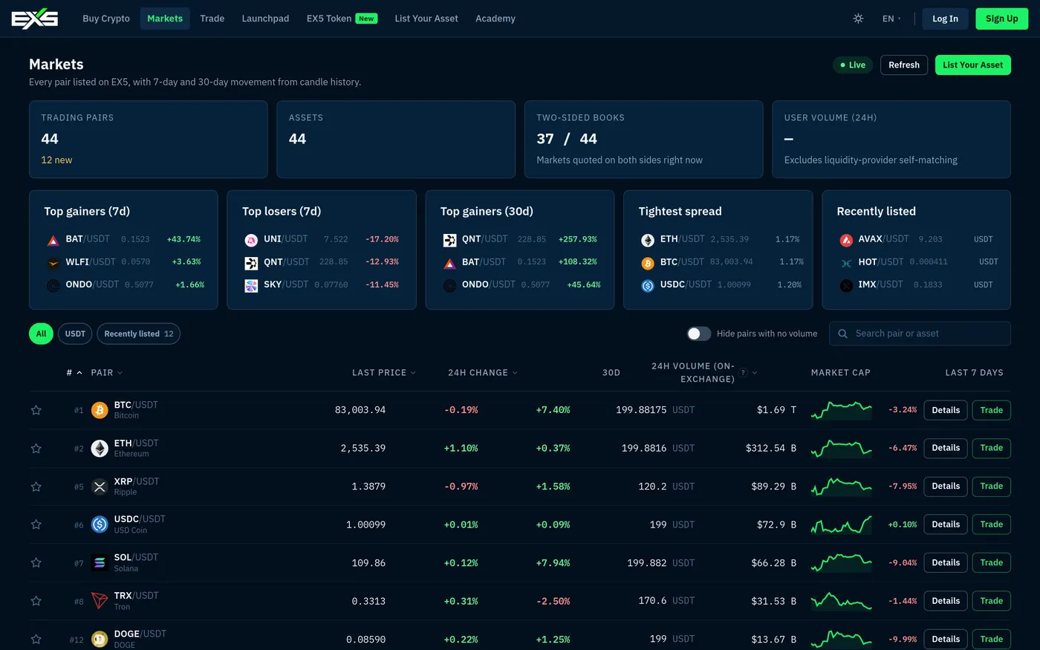
Task: Click the Bitcoin coin icon in BTC row
Action: [x=100, y=410]
